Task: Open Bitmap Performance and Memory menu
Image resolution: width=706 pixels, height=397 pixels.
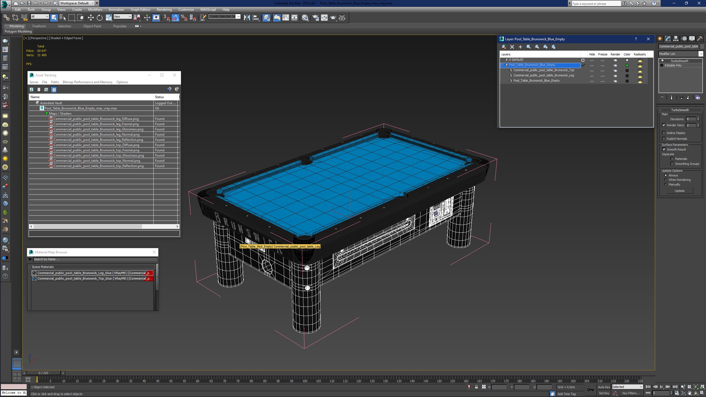Action: pyautogui.click(x=88, y=82)
